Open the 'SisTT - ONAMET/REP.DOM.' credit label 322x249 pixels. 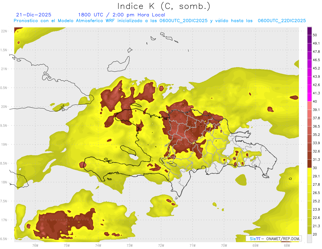pos(273,239)
